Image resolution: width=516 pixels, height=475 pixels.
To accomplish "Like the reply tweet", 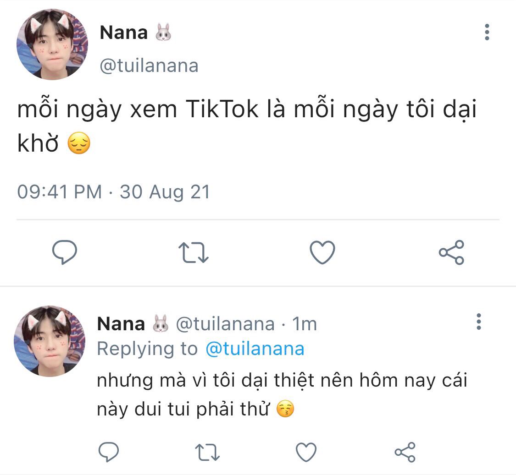I will click(x=306, y=452).
